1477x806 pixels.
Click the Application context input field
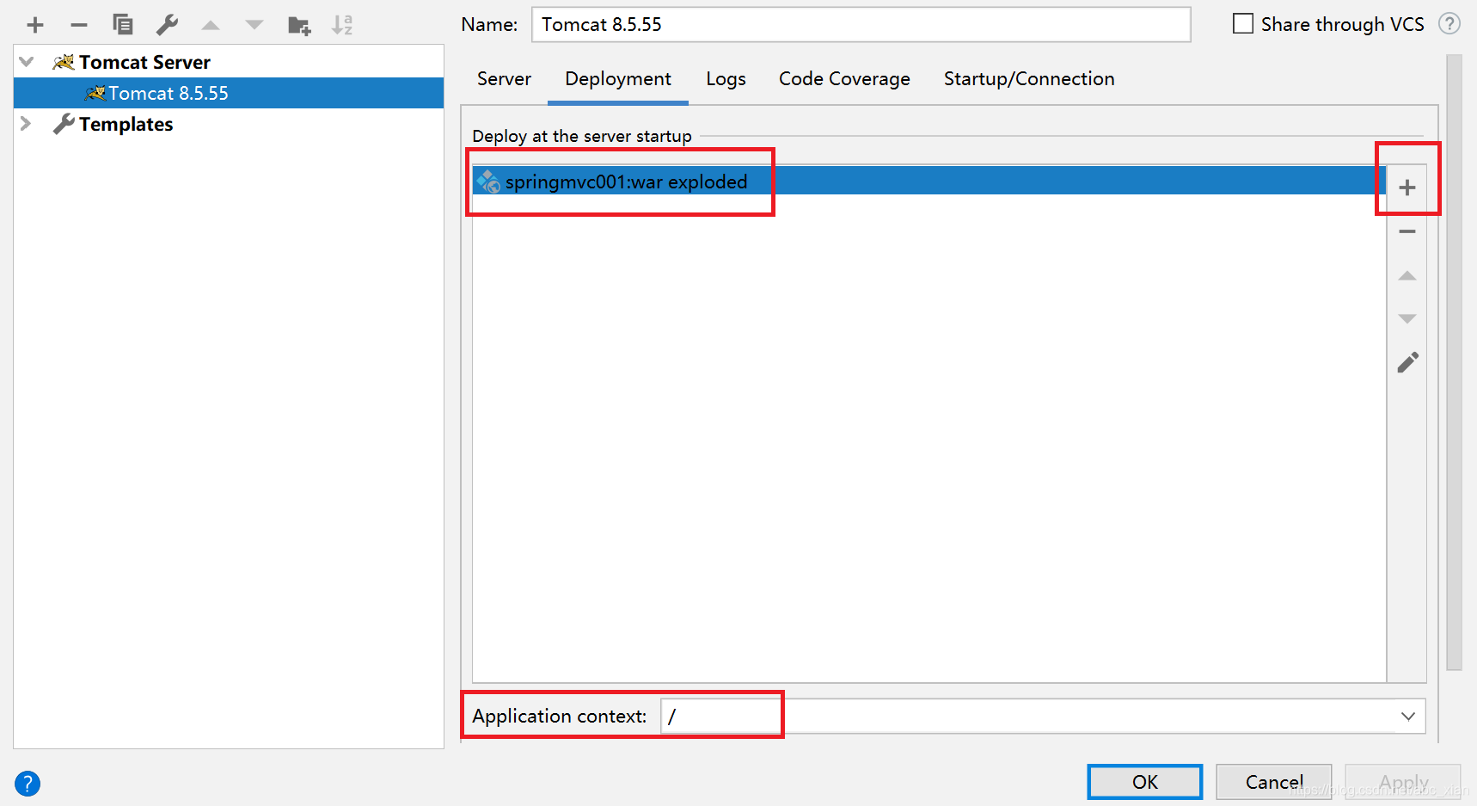[1043, 717]
